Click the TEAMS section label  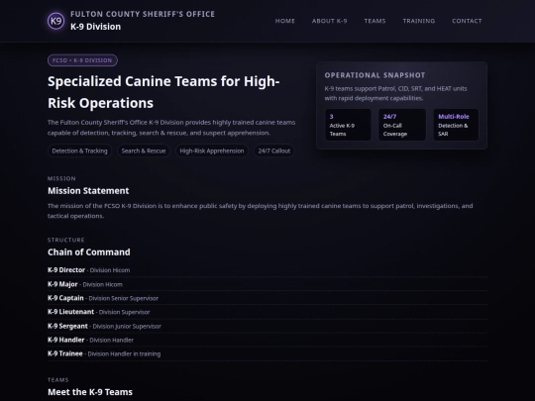(58, 380)
